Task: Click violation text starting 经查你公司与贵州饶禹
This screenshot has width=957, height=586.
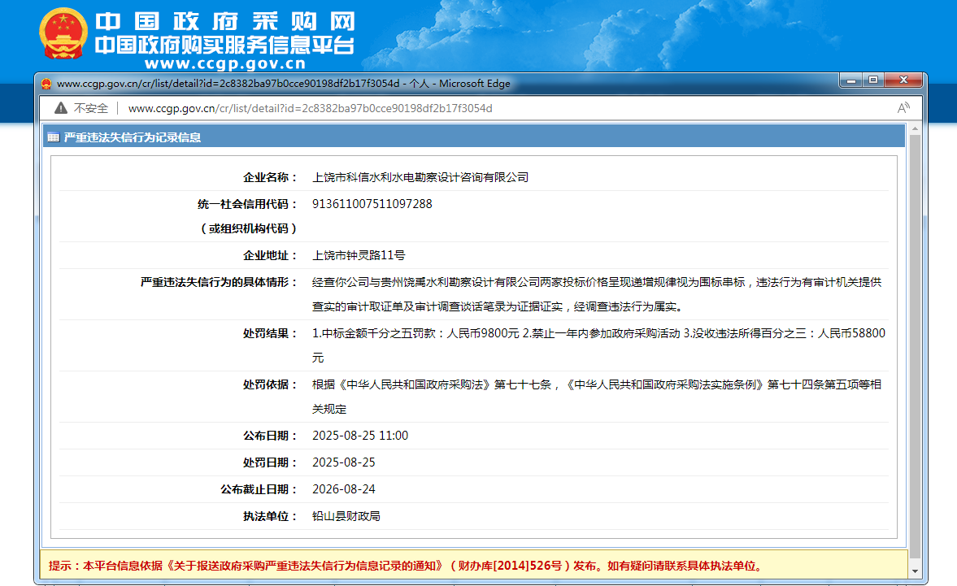Action: click(x=597, y=294)
